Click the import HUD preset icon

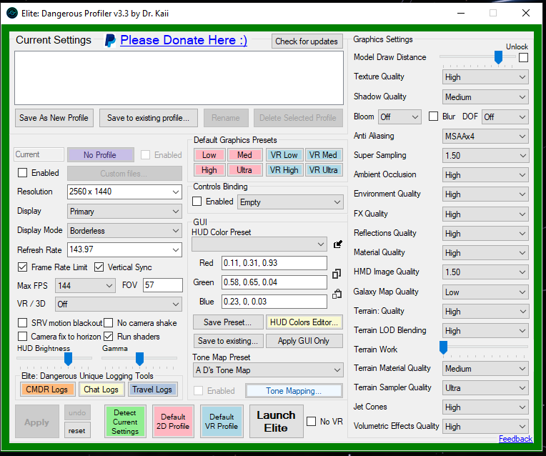(338, 244)
